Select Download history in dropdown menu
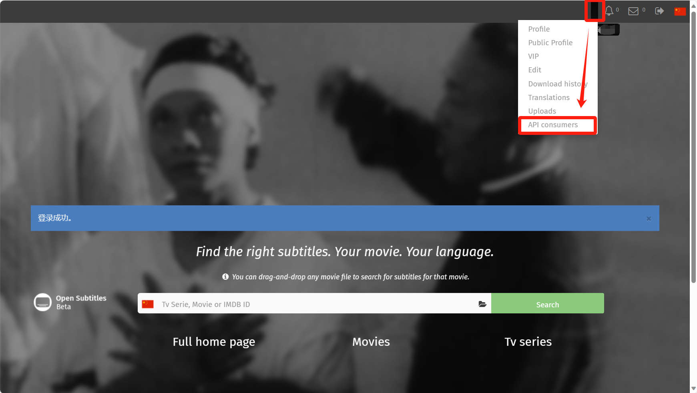Screen dimensions: 697x393 557,84
